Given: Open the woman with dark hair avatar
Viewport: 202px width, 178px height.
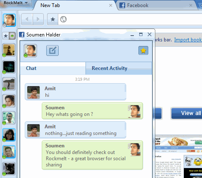Looking at the screenshot, I should (x=9, y=135).
